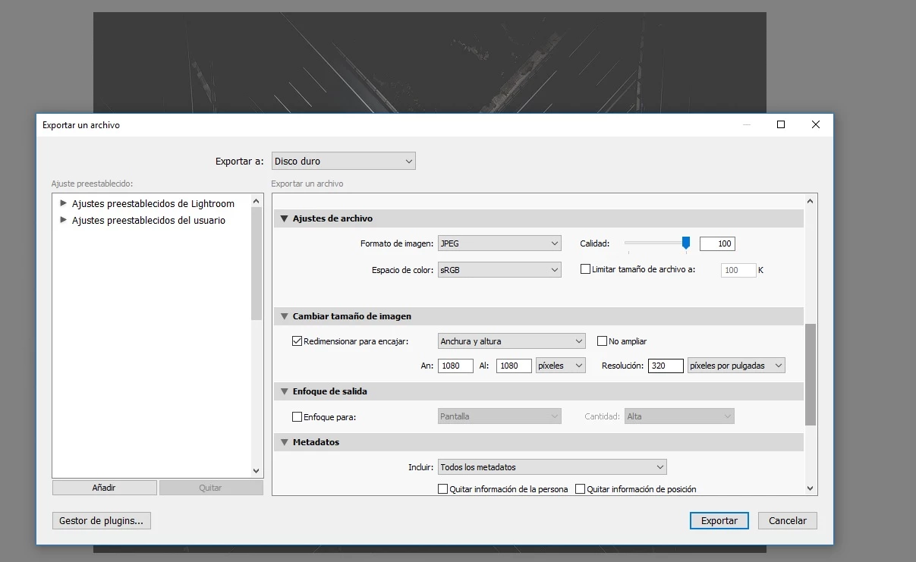Image resolution: width=916 pixels, height=562 pixels.
Task: Collapse the Metadatos section triangle
Action: click(x=285, y=442)
